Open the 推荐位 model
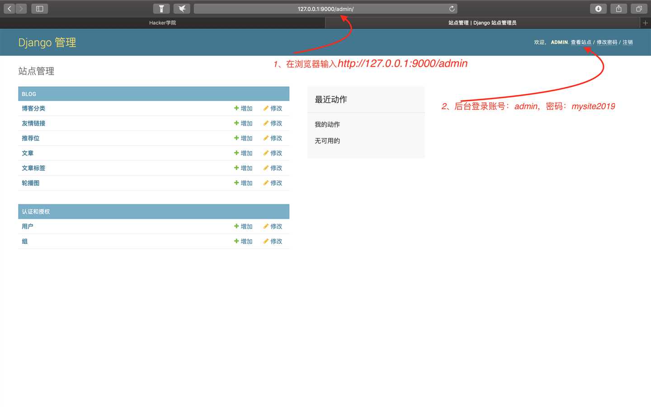This screenshot has height=407, width=651. point(31,138)
